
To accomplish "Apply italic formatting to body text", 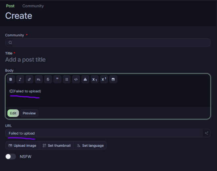I will (x=20, y=79).
